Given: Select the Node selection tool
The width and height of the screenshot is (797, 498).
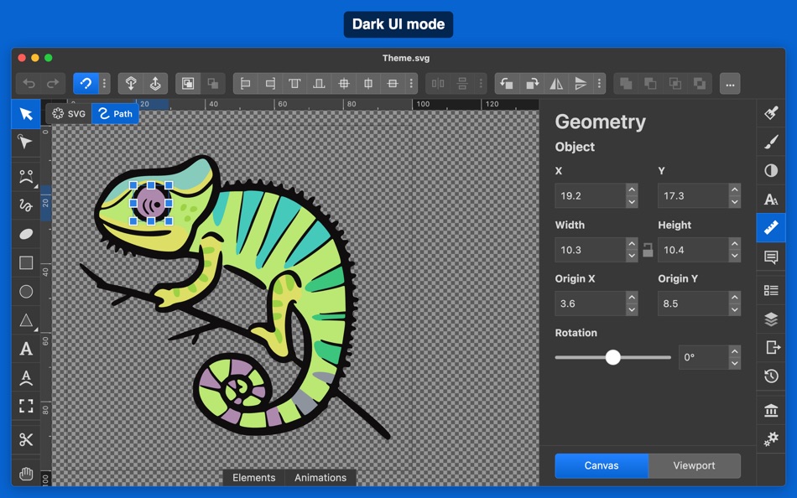Looking at the screenshot, I should 25,143.
